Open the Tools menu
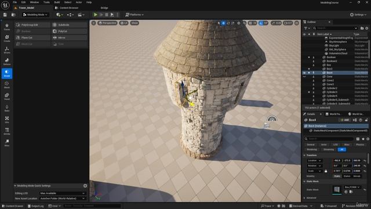The image size is (371, 209). (x=46, y=2)
